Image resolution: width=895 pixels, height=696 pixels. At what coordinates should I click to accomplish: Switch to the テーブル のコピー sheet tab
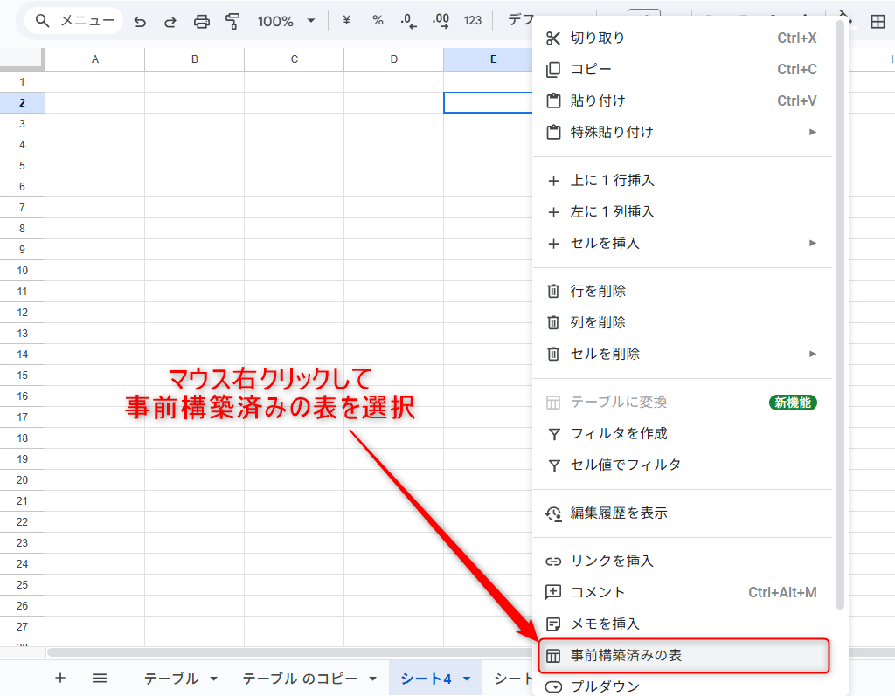coord(300,679)
